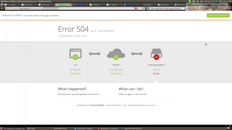Go back with the orange back arrow
Viewport: 232px width, 130px height.
2,8
